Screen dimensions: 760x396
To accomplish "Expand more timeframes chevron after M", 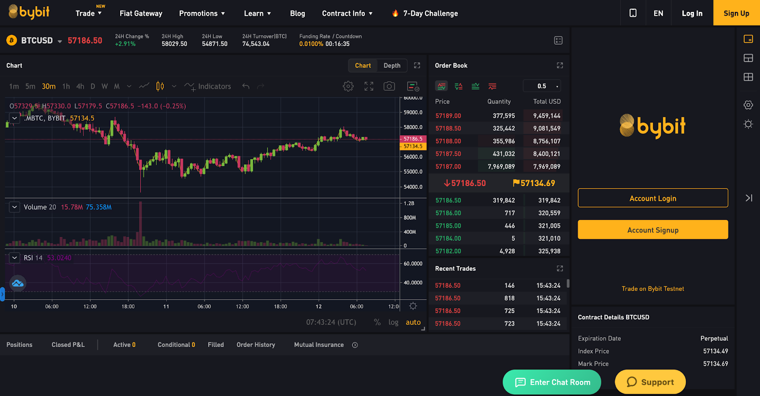I will (x=129, y=86).
